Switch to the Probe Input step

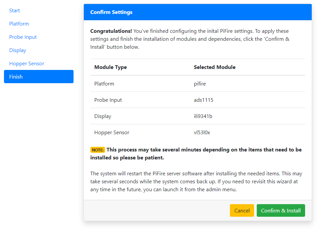click(23, 37)
